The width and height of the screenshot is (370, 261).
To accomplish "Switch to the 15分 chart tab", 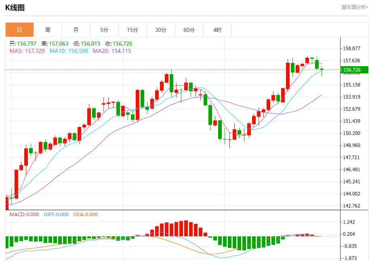I will click(x=132, y=30).
